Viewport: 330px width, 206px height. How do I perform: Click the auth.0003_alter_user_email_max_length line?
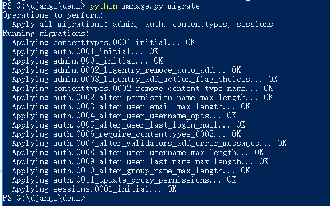tap(131, 106)
